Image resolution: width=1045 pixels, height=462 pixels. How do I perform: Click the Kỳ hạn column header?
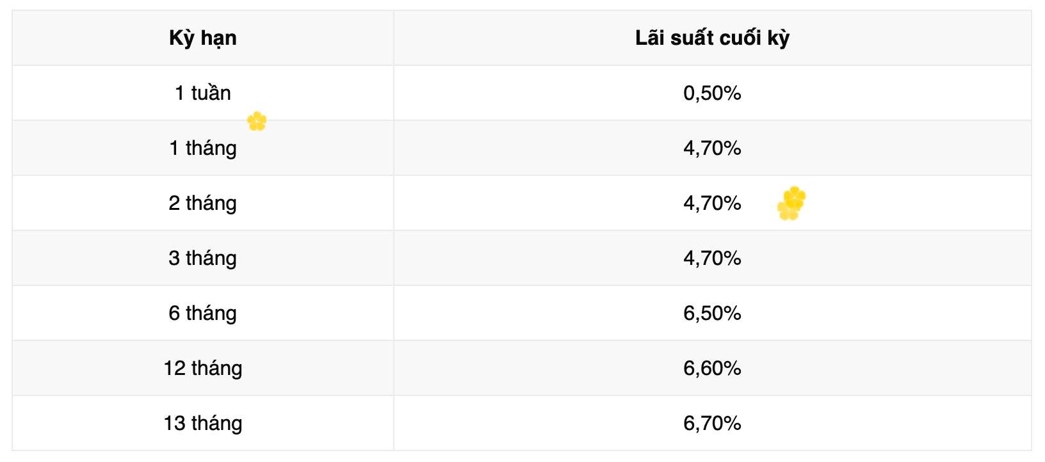203,38
